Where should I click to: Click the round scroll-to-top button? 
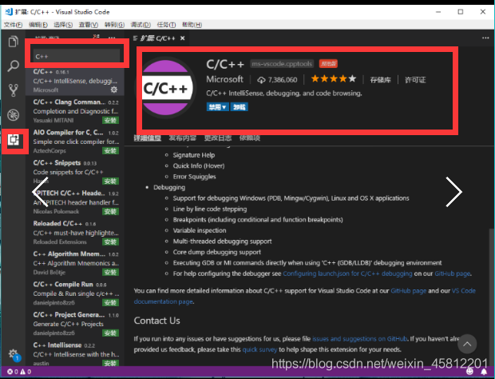click(x=467, y=344)
